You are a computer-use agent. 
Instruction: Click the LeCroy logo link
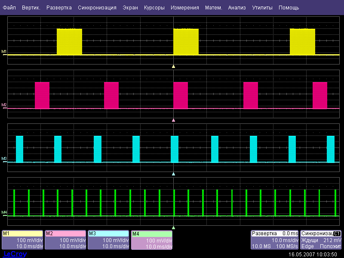tap(15, 254)
